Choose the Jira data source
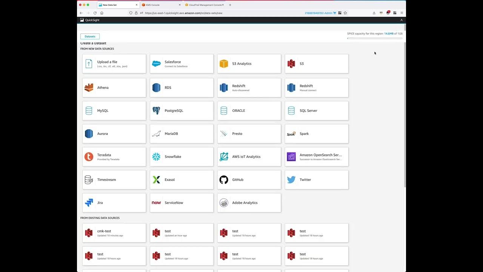 (x=114, y=203)
